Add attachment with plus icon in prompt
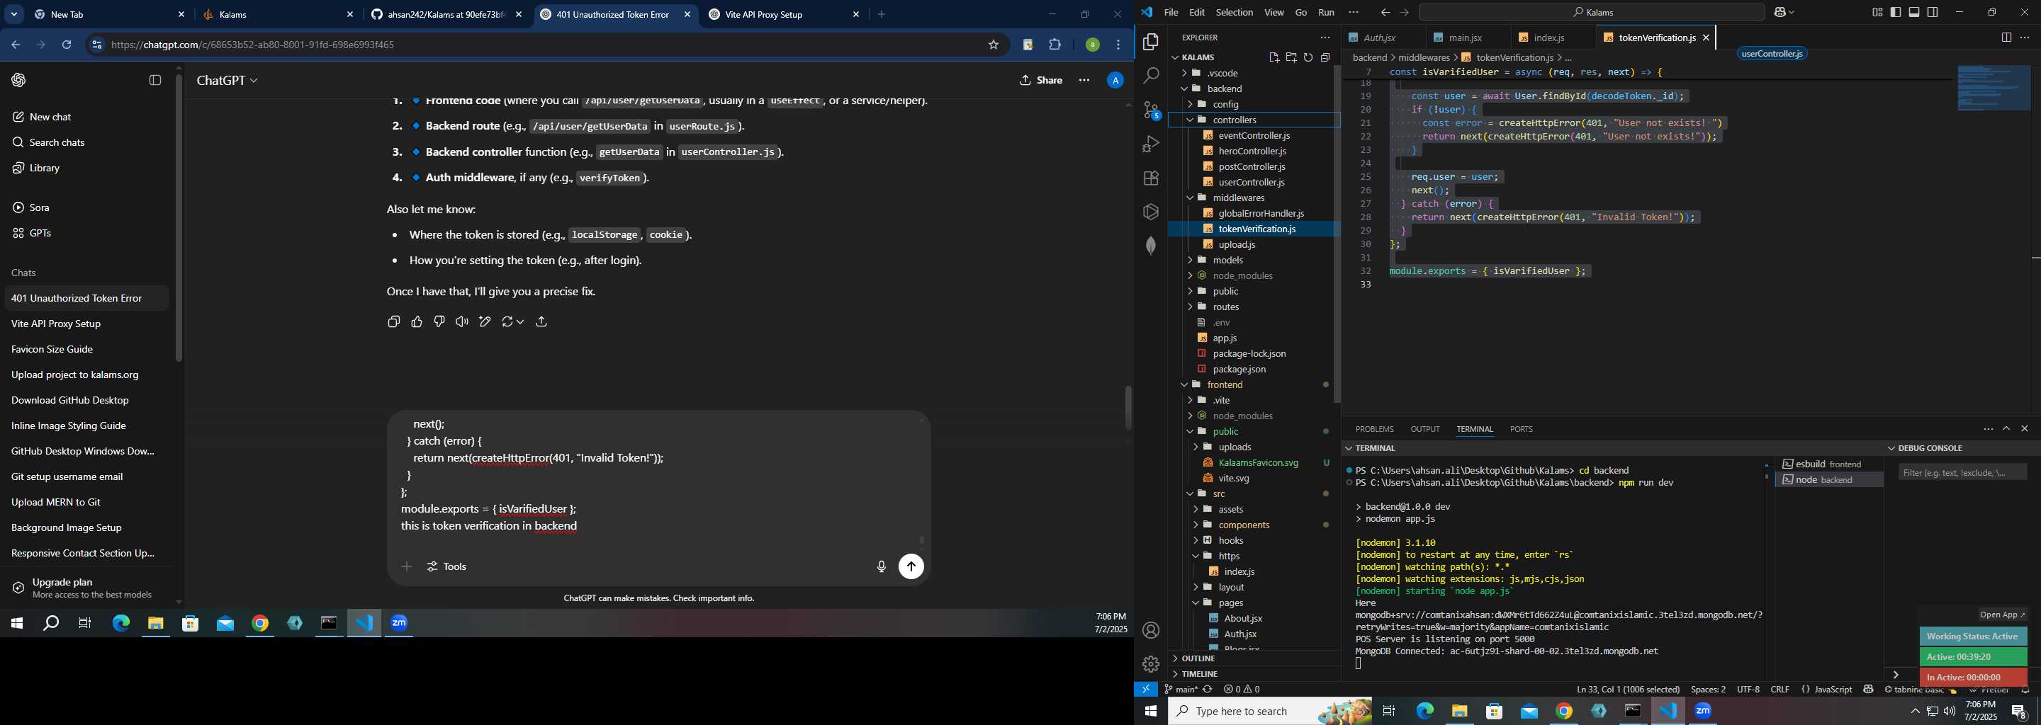The height and width of the screenshot is (725, 2041). pyautogui.click(x=407, y=566)
